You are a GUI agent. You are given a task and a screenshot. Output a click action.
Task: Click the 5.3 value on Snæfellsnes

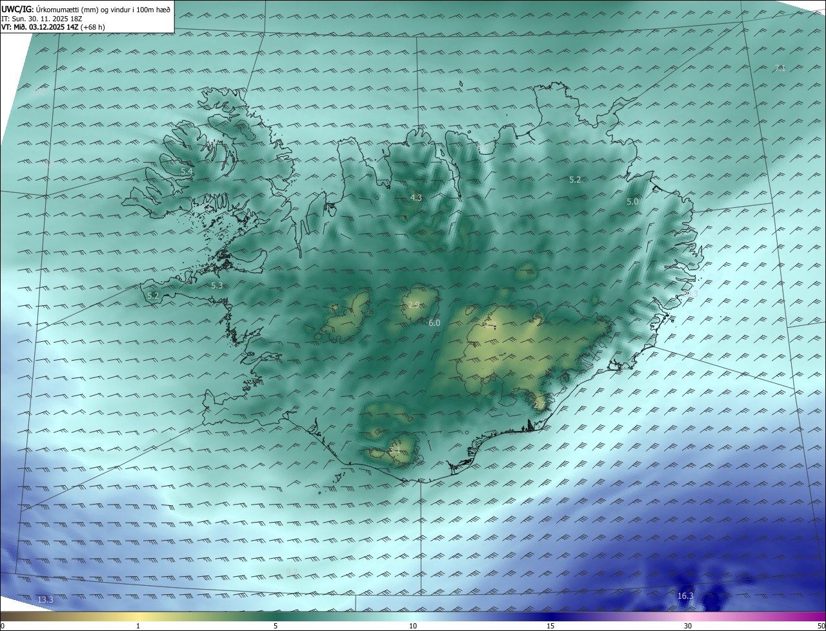pyautogui.click(x=217, y=285)
